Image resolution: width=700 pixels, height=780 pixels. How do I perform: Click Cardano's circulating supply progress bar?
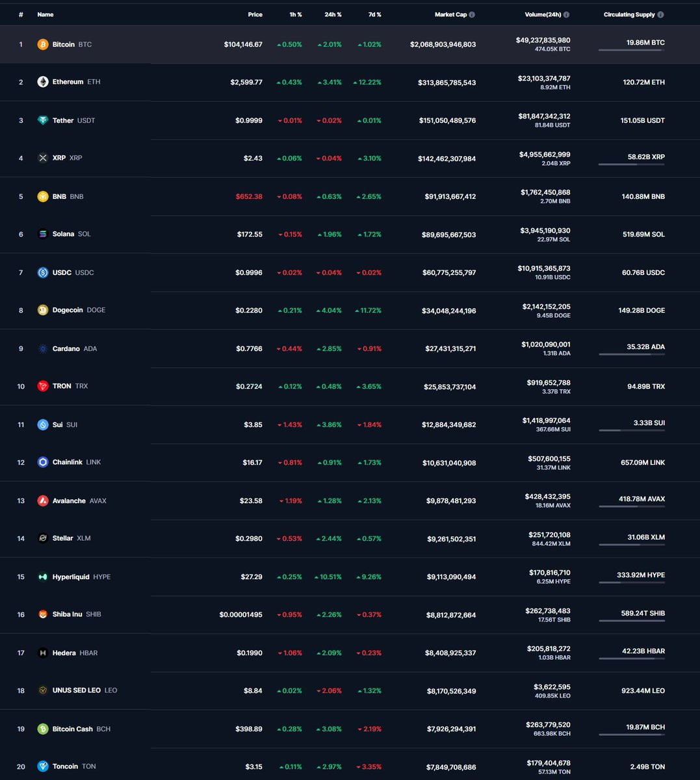point(632,354)
